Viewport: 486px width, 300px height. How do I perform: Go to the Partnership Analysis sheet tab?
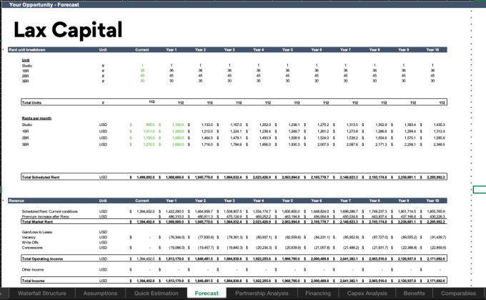tap(262, 293)
